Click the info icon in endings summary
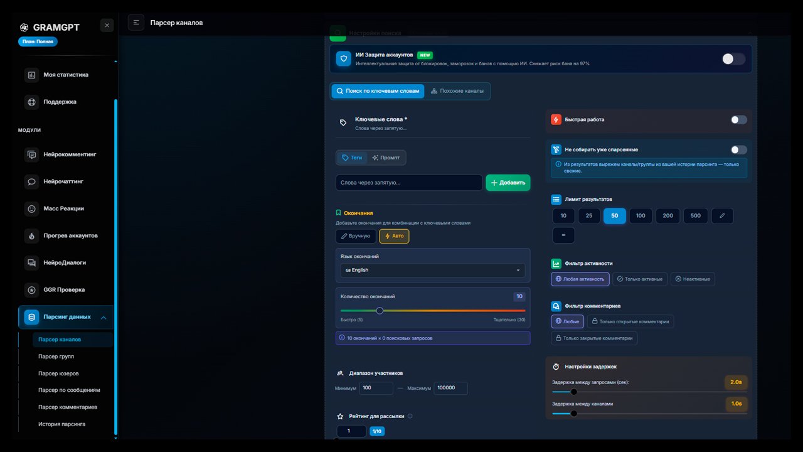This screenshot has height=452, width=803. (x=342, y=338)
